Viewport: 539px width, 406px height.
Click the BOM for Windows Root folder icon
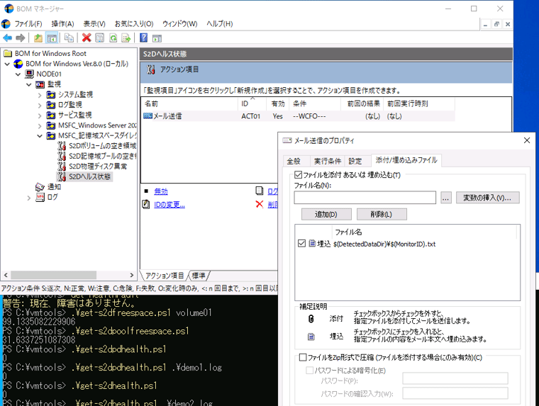[8, 53]
